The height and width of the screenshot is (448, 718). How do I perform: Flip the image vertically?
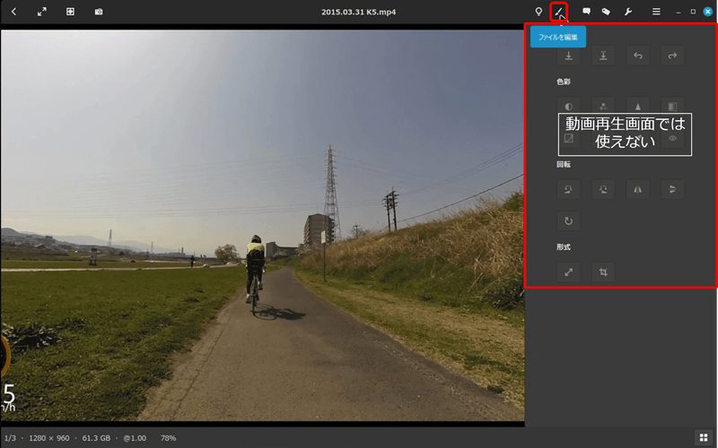(672, 189)
